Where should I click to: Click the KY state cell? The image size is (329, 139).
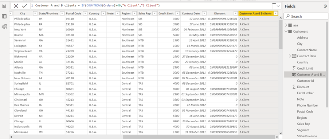point(51,46)
